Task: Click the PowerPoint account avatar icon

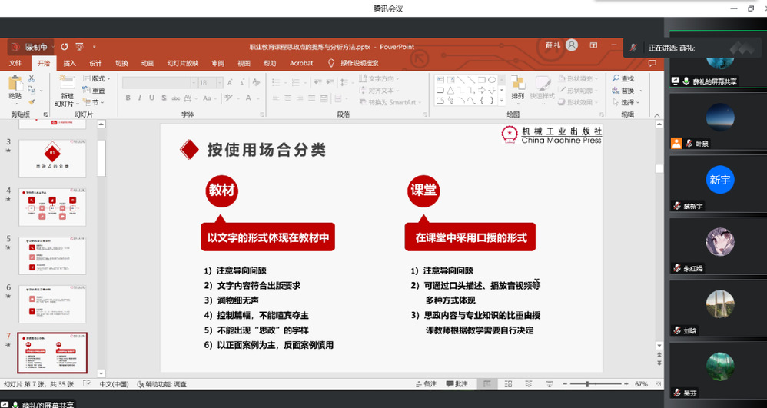Action: pyautogui.click(x=571, y=46)
